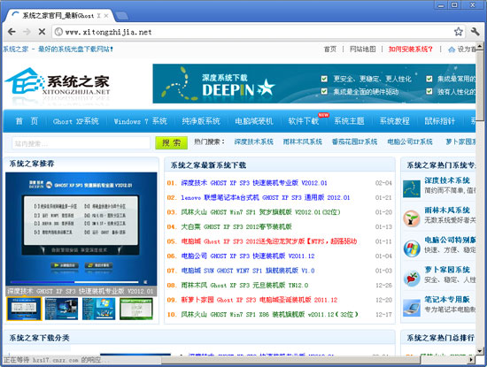Select the third Windows 7 slideshow thumbnail
The height and width of the screenshot is (367, 487).
tap(99, 309)
